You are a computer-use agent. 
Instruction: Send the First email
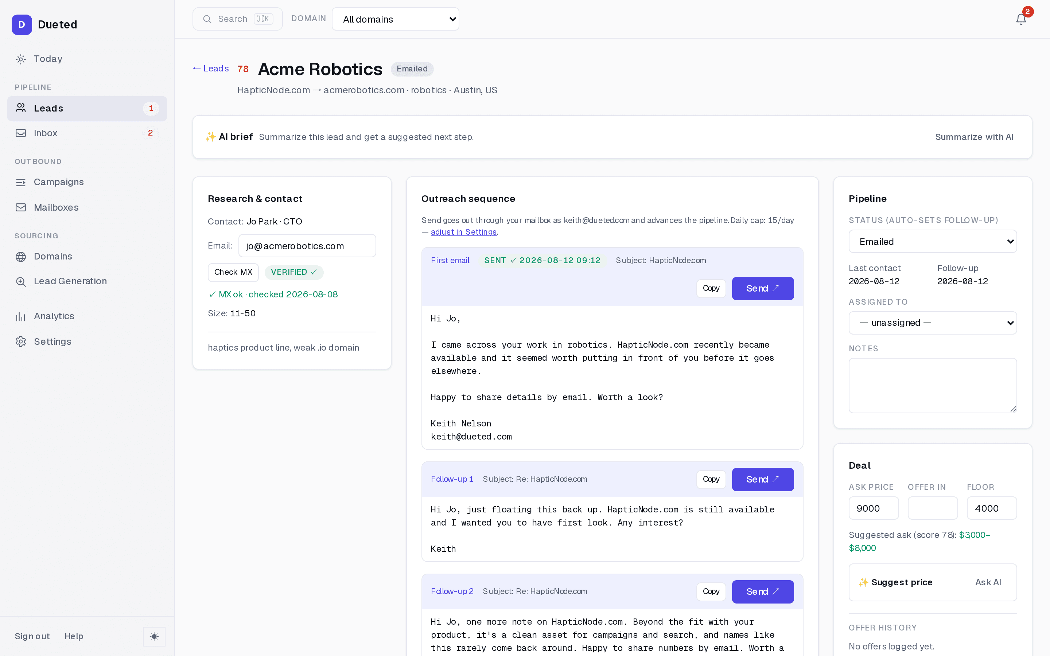[762, 289]
